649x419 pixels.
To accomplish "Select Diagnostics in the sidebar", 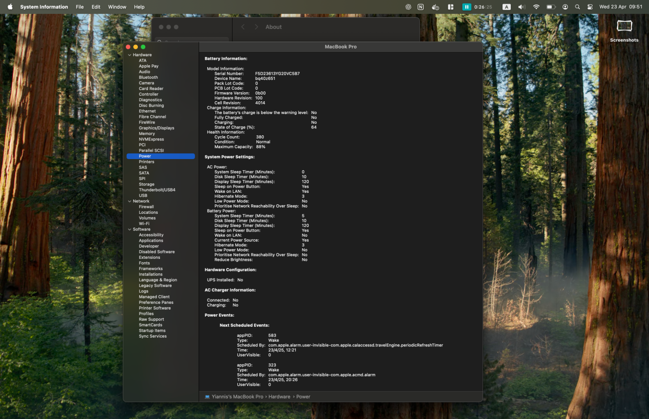I will coord(150,100).
